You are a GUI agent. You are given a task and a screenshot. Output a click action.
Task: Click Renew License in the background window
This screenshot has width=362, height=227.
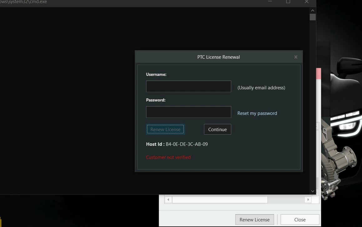point(254,220)
